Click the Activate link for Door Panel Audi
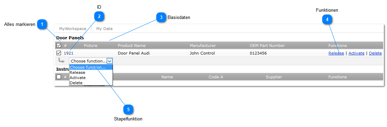 tap(357, 53)
